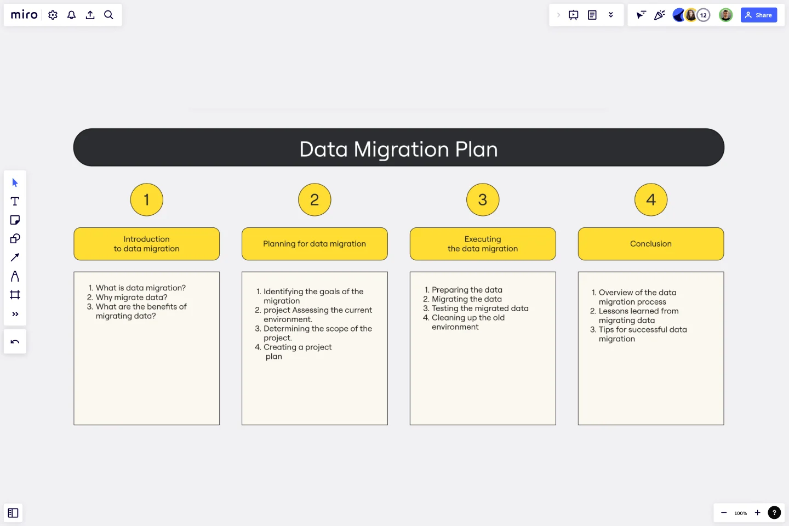The width and height of the screenshot is (789, 526).
Task: Click 'Testing the migrated data' text
Action: coord(480,308)
